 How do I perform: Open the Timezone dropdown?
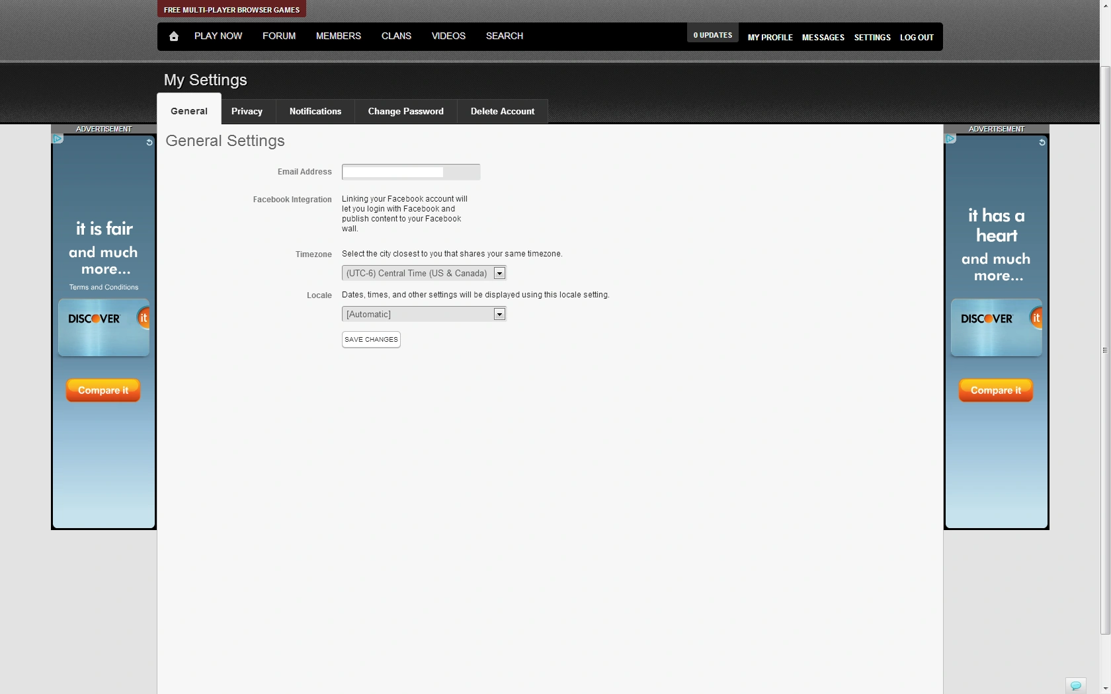tap(424, 273)
